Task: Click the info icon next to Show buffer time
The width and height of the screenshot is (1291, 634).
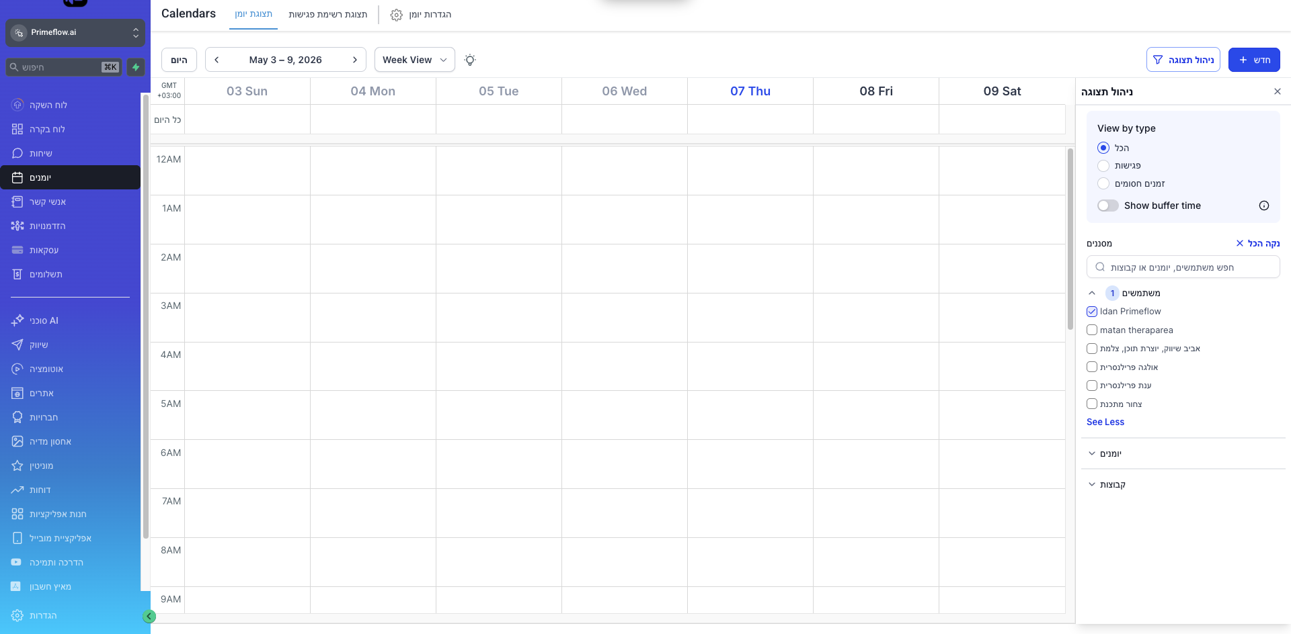Action: point(1264,206)
